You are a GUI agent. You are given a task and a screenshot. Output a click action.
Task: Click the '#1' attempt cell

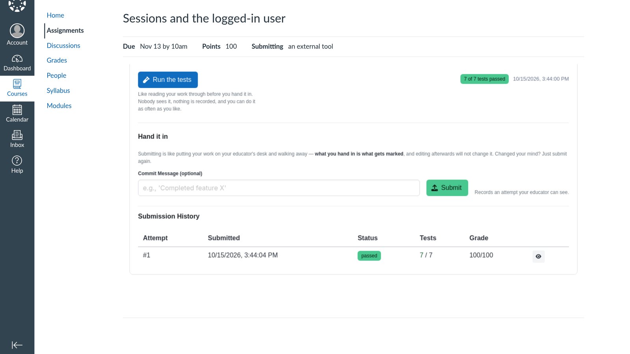tap(146, 255)
